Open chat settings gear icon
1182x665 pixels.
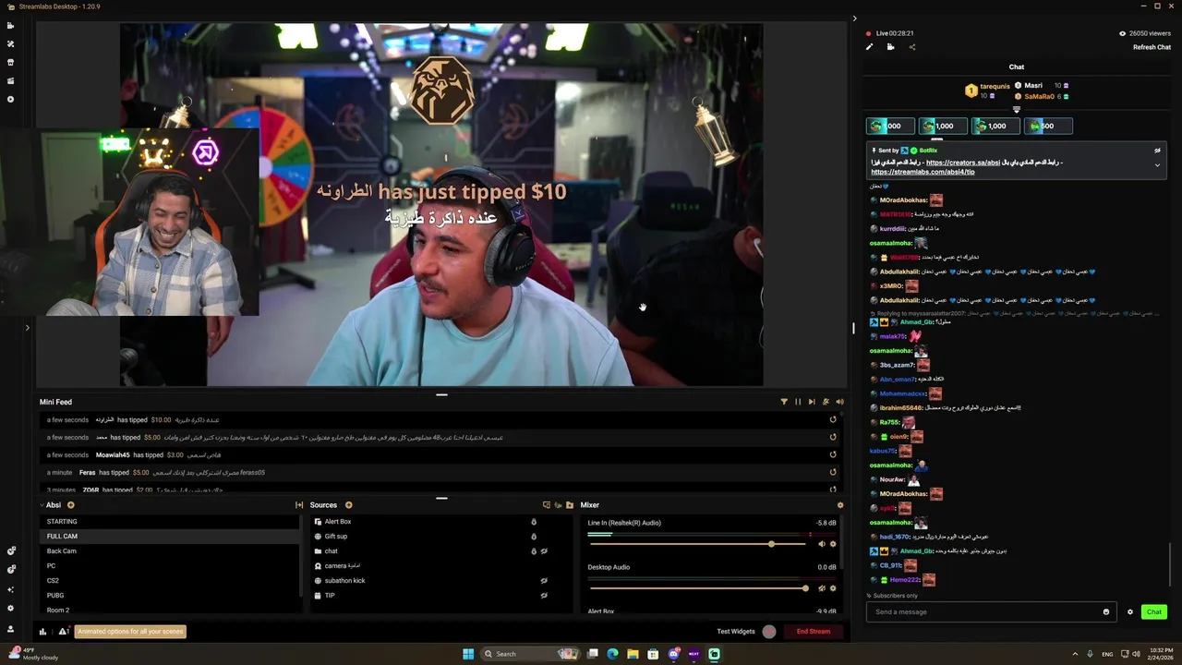(x=1129, y=611)
